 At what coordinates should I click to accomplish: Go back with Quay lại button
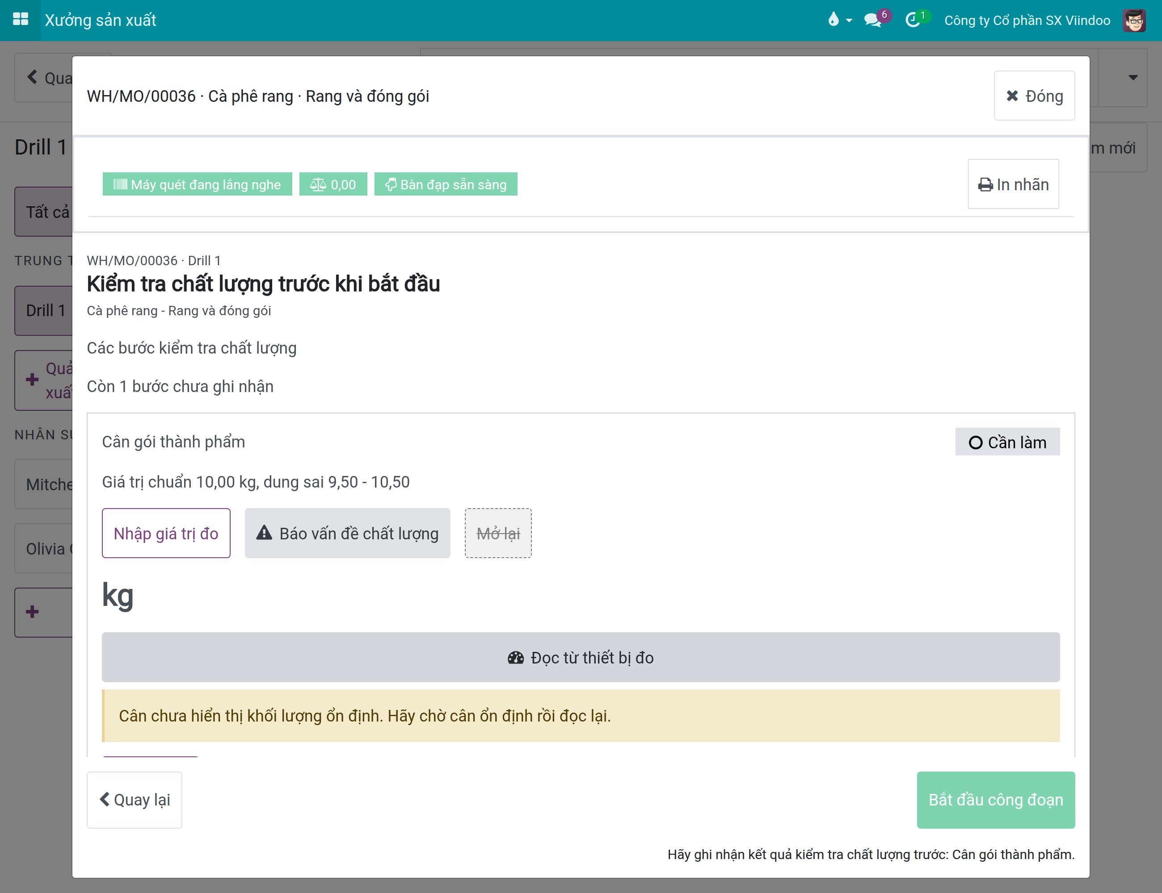point(135,799)
